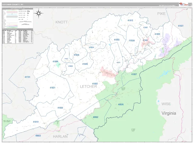Click ZIP code 41845
Screen dimensions: 194x145
coord(85,64)
